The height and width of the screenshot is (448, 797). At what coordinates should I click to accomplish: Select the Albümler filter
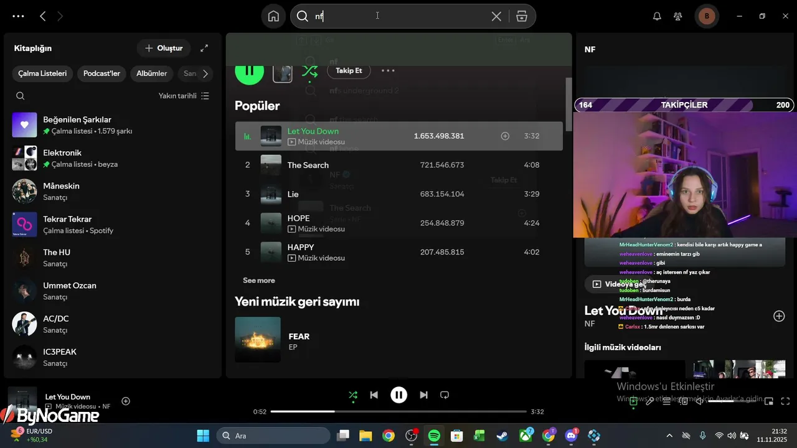tap(152, 73)
